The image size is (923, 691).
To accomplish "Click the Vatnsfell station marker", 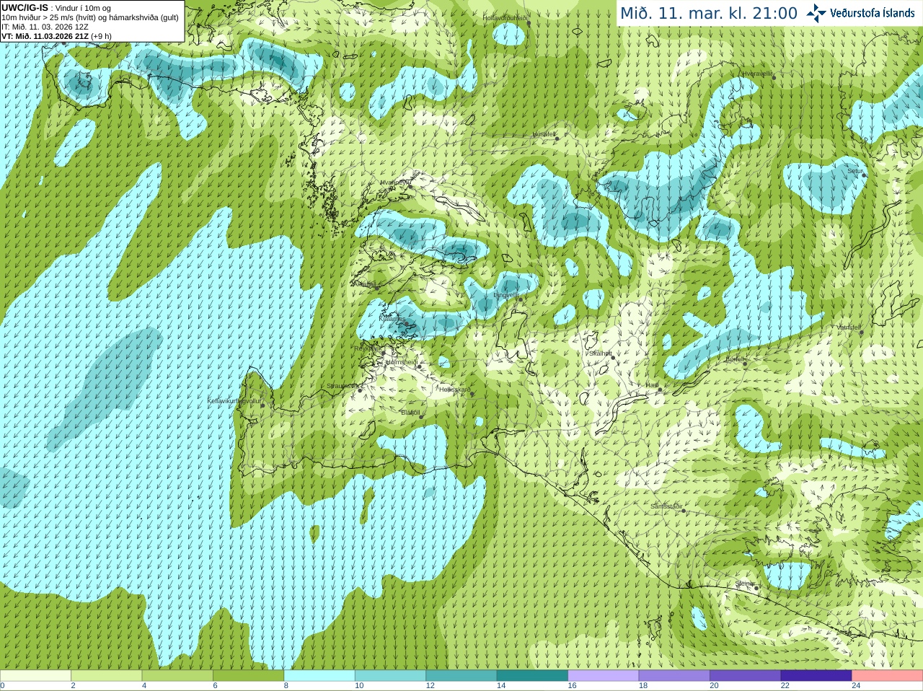I will [x=861, y=332].
